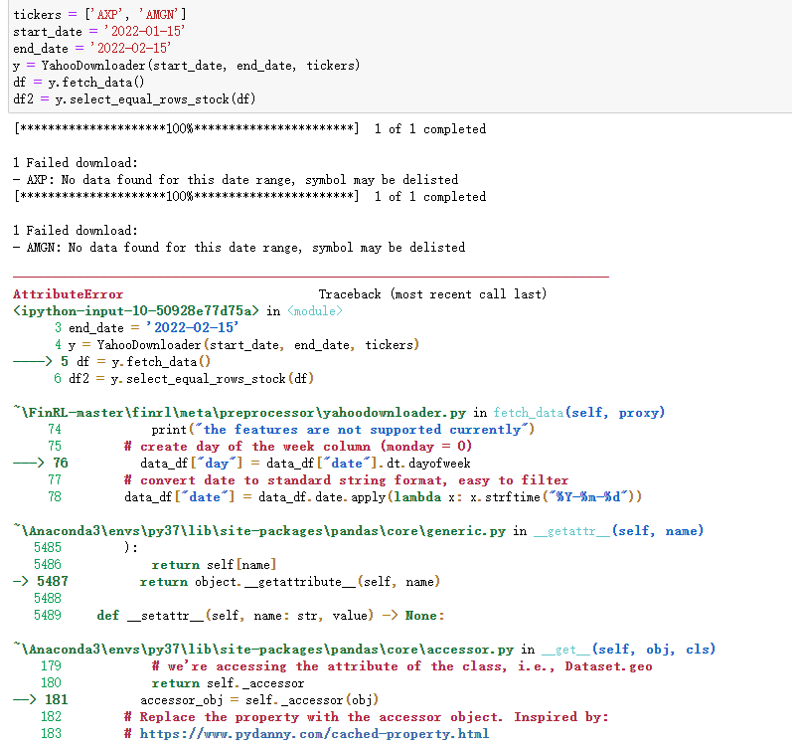Click 'the features are not supported currently' print line
This screenshot has width=792, height=750.
(343, 430)
